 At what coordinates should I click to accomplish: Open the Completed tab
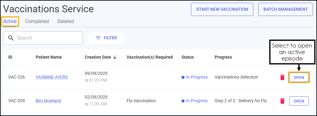(37, 21)
